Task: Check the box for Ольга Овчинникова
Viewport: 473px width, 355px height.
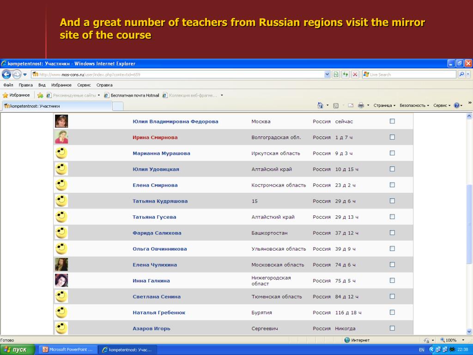Action: pos(392,248)
